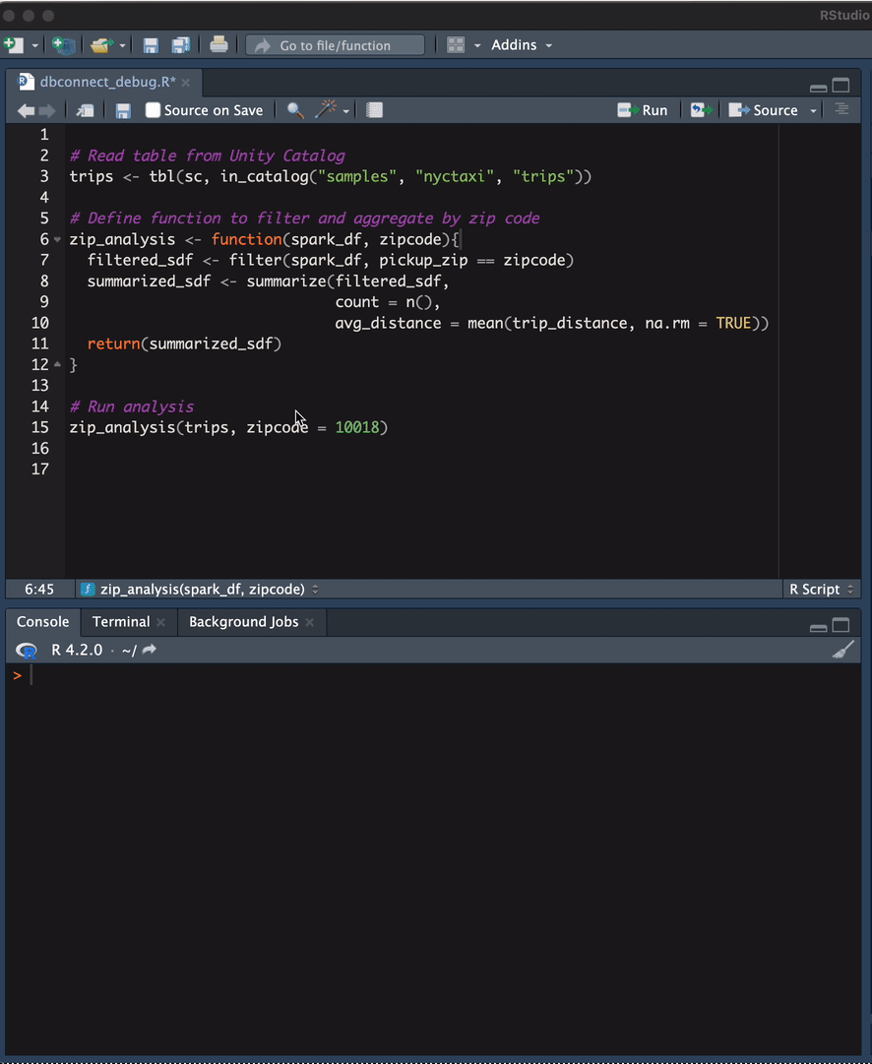
Task: Open a new script file
Action: click(x=14, y=44)
